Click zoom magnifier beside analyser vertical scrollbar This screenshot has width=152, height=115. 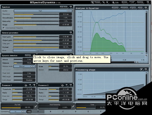point(146,56)
